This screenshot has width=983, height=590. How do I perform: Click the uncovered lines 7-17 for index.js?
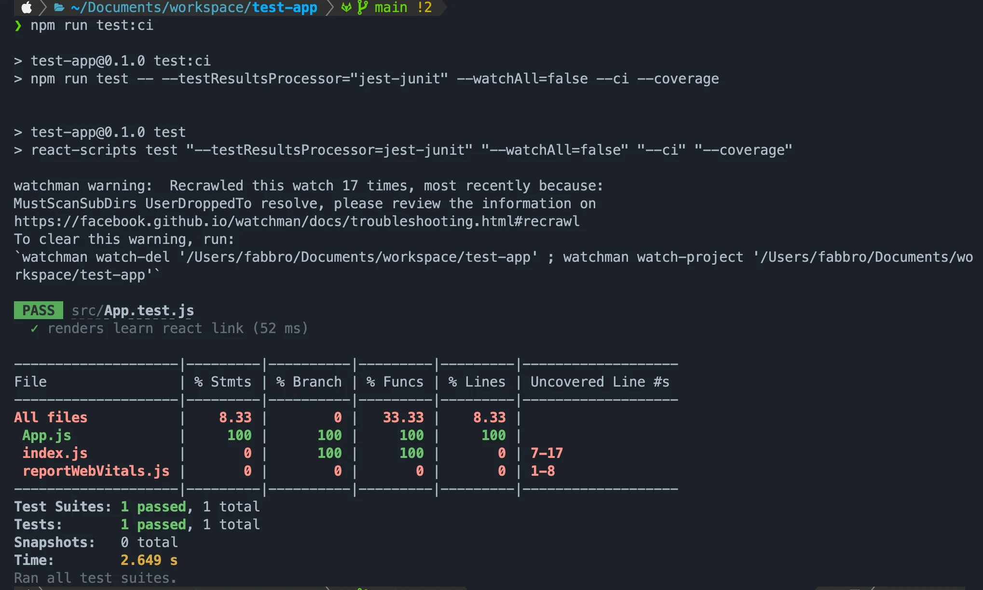[546, 453]
